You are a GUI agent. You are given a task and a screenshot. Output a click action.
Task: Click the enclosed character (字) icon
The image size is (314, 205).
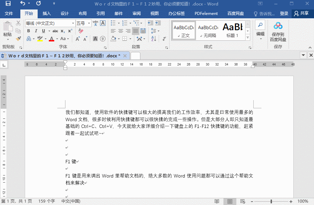[x=103, y=39]
